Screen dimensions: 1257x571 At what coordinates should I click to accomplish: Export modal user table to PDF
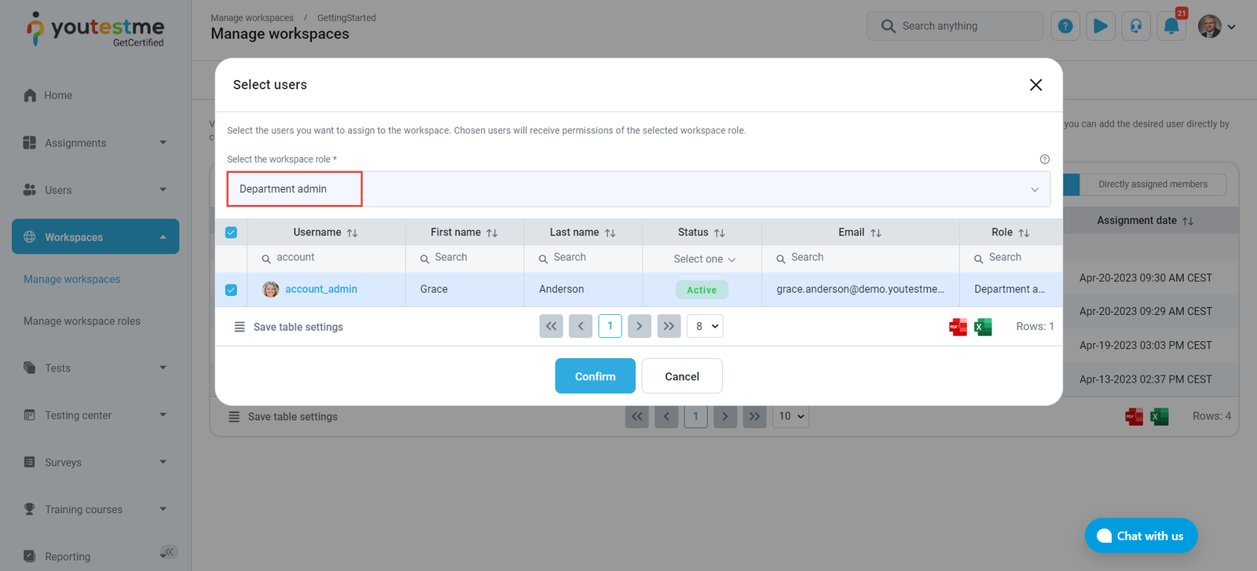pyautogui.click(x=958, y=327)
